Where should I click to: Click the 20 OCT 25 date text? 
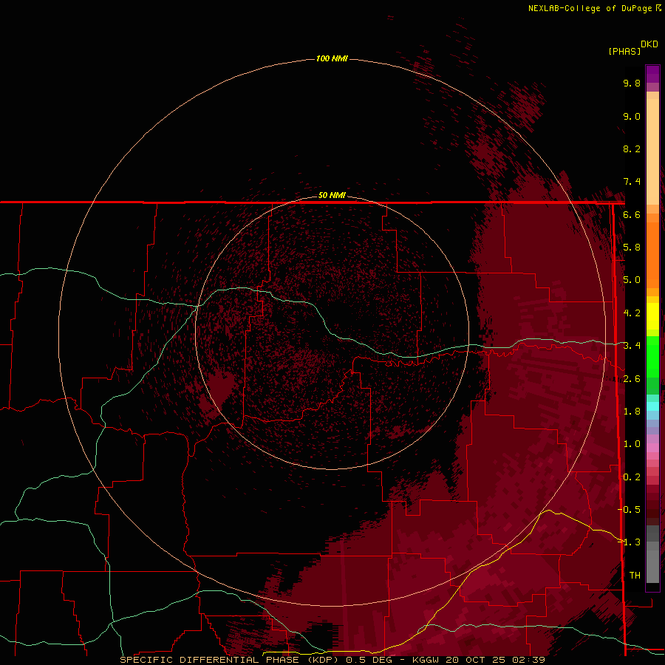[477, 660]
